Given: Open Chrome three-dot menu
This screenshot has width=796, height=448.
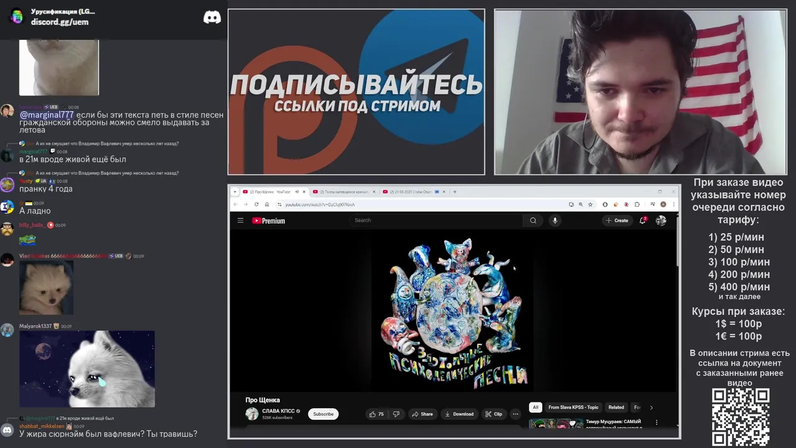Looking at the screenshot, I should tap(673, 204).
